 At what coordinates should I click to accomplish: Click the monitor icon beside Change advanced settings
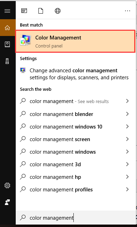tap(23, 70)
